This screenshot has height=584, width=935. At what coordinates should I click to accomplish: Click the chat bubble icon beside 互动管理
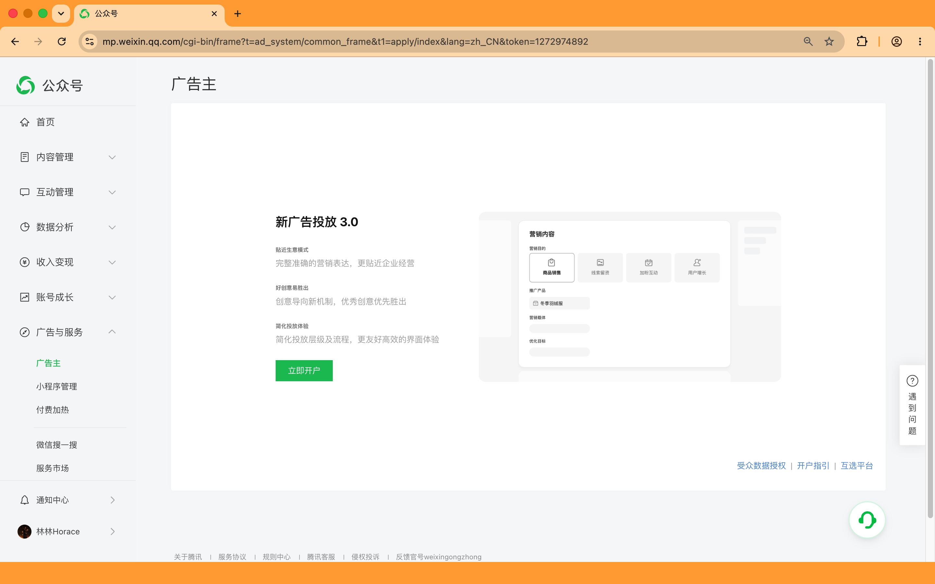click(x=25, y=192)
